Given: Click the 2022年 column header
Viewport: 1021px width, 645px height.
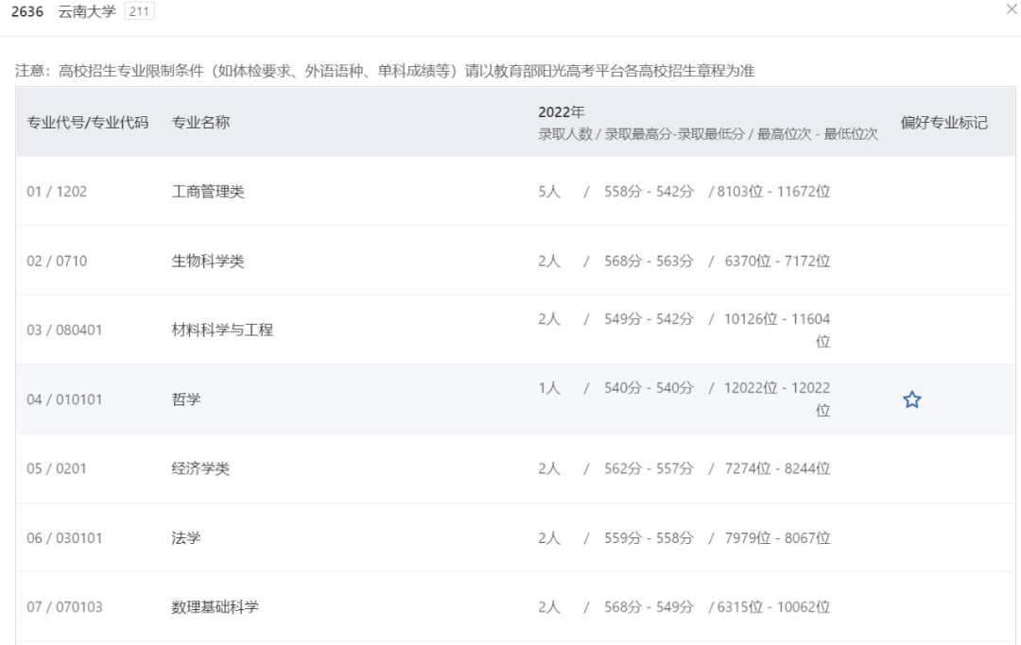Looking at the screenshot, I should pos(562,111).
